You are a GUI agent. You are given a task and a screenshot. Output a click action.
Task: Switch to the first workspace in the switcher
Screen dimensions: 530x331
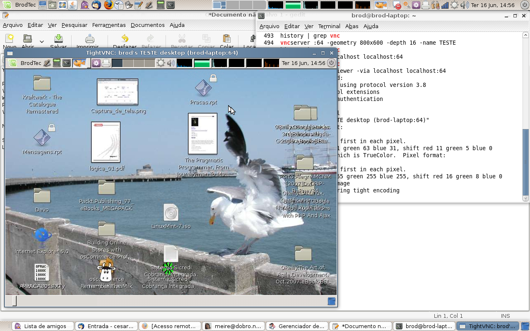pos(219,5)
